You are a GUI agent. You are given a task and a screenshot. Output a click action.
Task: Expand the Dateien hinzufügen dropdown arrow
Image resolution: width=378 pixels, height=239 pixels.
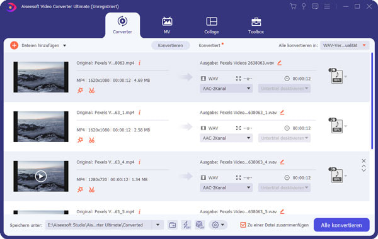click(x=65, y=45)
